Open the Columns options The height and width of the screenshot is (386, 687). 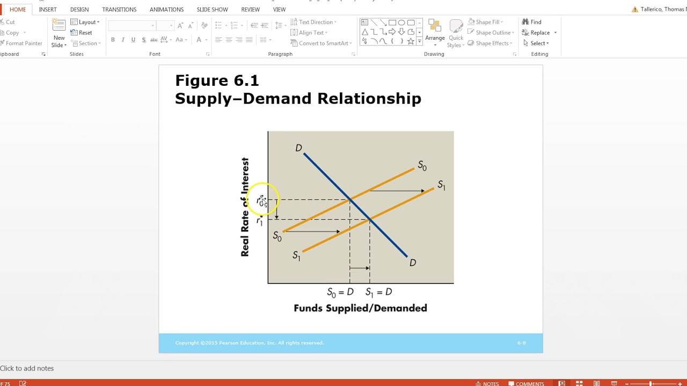pos(265,40)
